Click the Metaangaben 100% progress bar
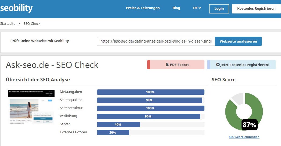Screen dimensions: 281x146 click(150, 92)
